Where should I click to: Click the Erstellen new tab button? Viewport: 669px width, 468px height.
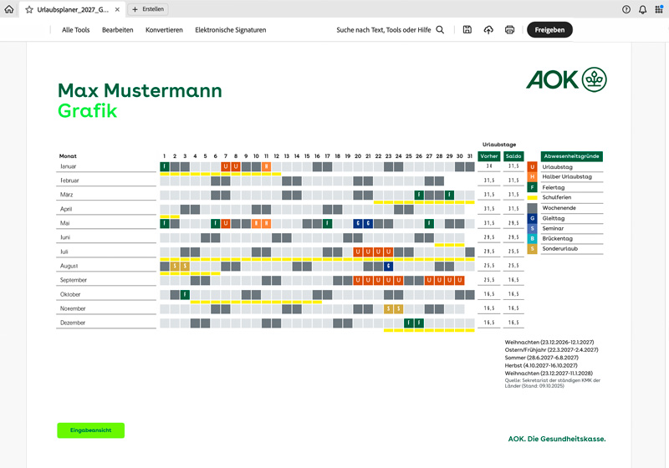(x=149, y=9)
